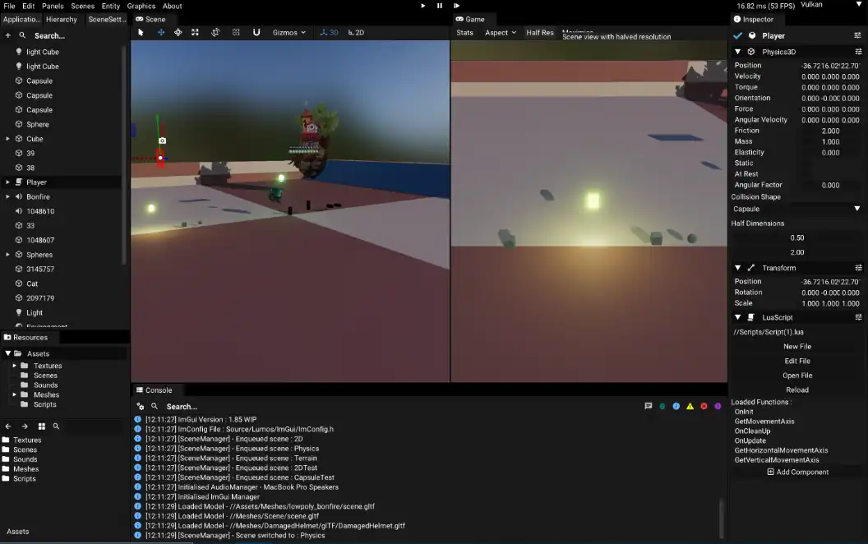The image size is (868, 544).
Task: Toggle Half Res in Game view
Action: 540,33
